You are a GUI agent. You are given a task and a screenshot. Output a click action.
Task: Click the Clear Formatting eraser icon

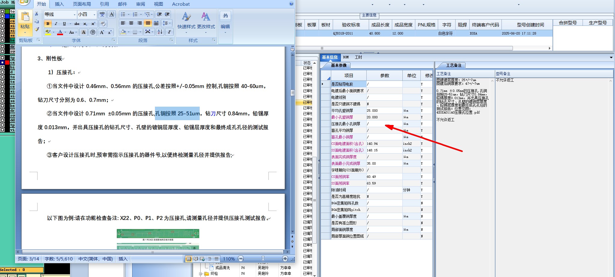[x=103, y=24]
